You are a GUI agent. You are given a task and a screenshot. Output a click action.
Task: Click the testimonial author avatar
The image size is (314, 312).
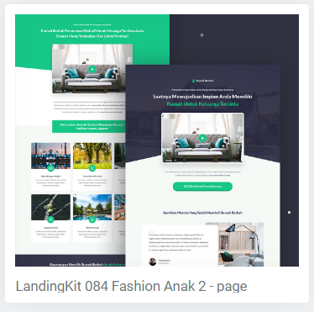click(x=153, y=262)
